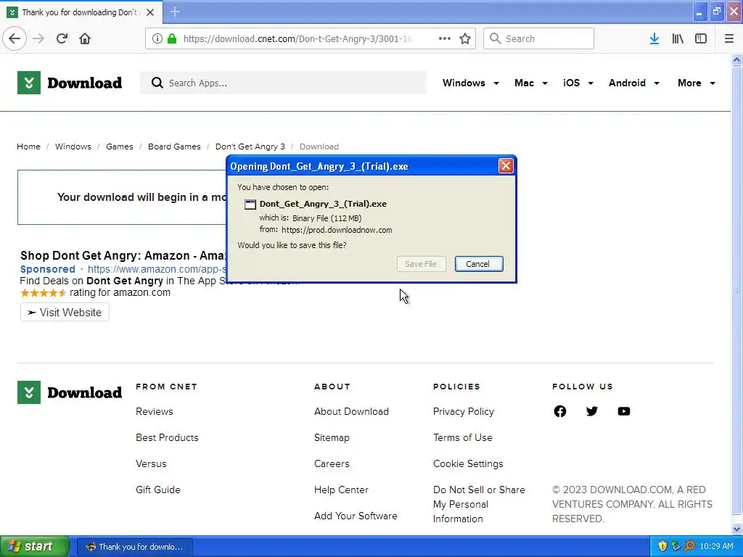Open Add Your Software link
This screenshot has height=557, width=743.
356,516
